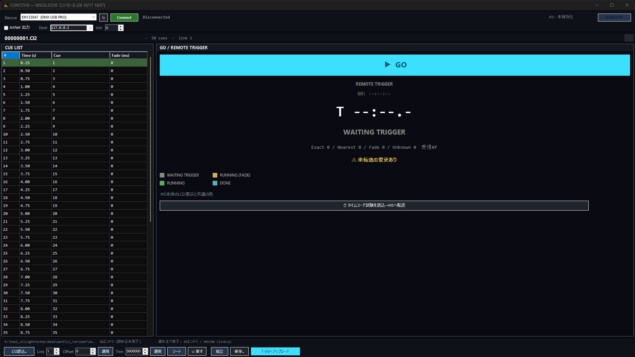This screenshot has height=357, width=635.
Task: Click the WAITING TRIGGER gray legend swatch
Action: pyautogui.click(x=162, y=175)
